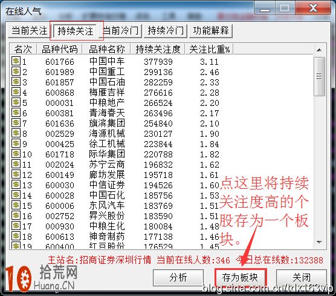
Task: Select stock name 廊坊发展
Action: 107,175
